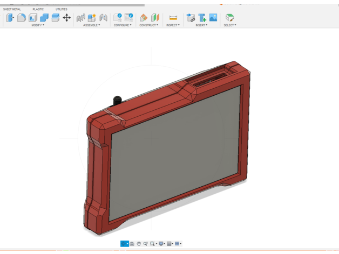Expand the ASSEMBLE dropdown
Image resolution: width=339 pixels, height=254 pixels.
[x=92, y=25]
